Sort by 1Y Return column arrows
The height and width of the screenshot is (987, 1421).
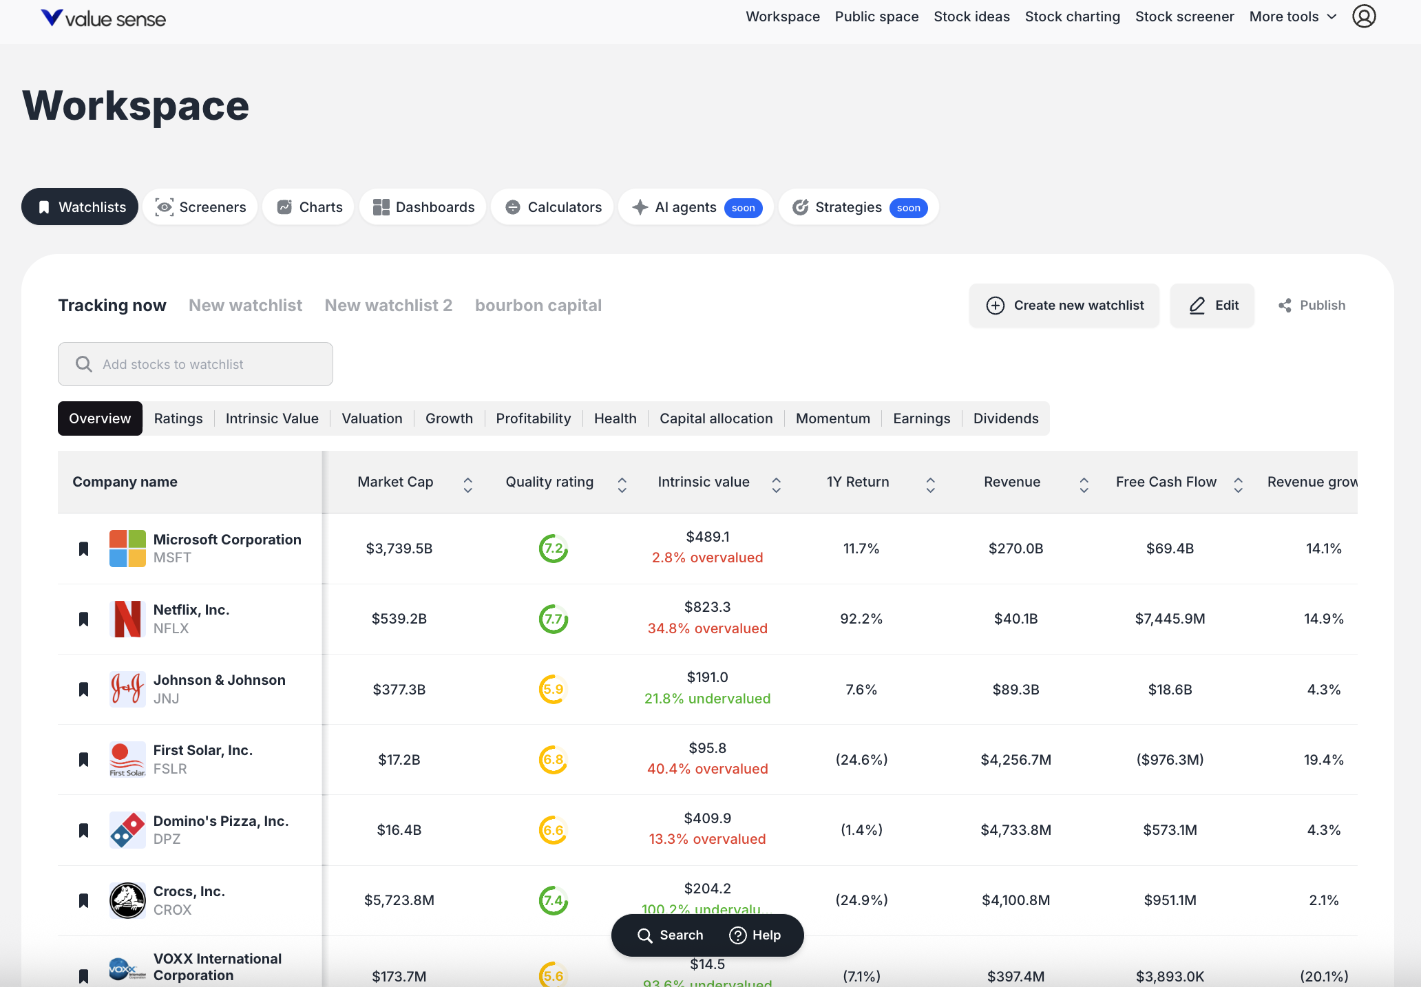pos(930,485)
